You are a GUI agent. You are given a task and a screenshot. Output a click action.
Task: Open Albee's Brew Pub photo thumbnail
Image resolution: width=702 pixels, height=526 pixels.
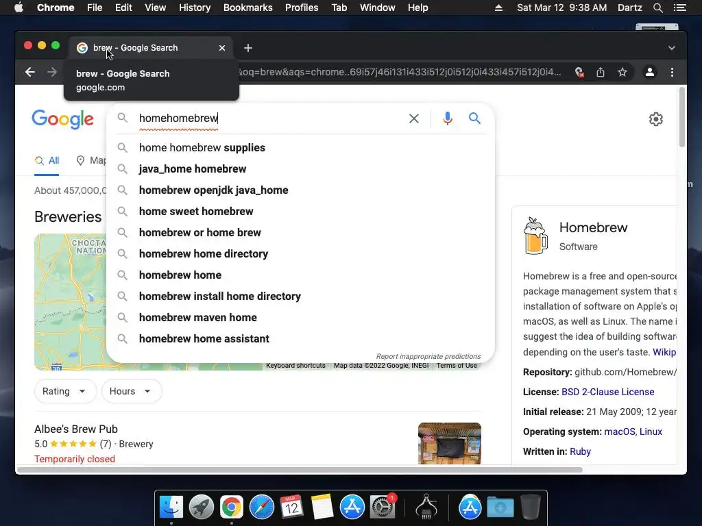point(450,443)
